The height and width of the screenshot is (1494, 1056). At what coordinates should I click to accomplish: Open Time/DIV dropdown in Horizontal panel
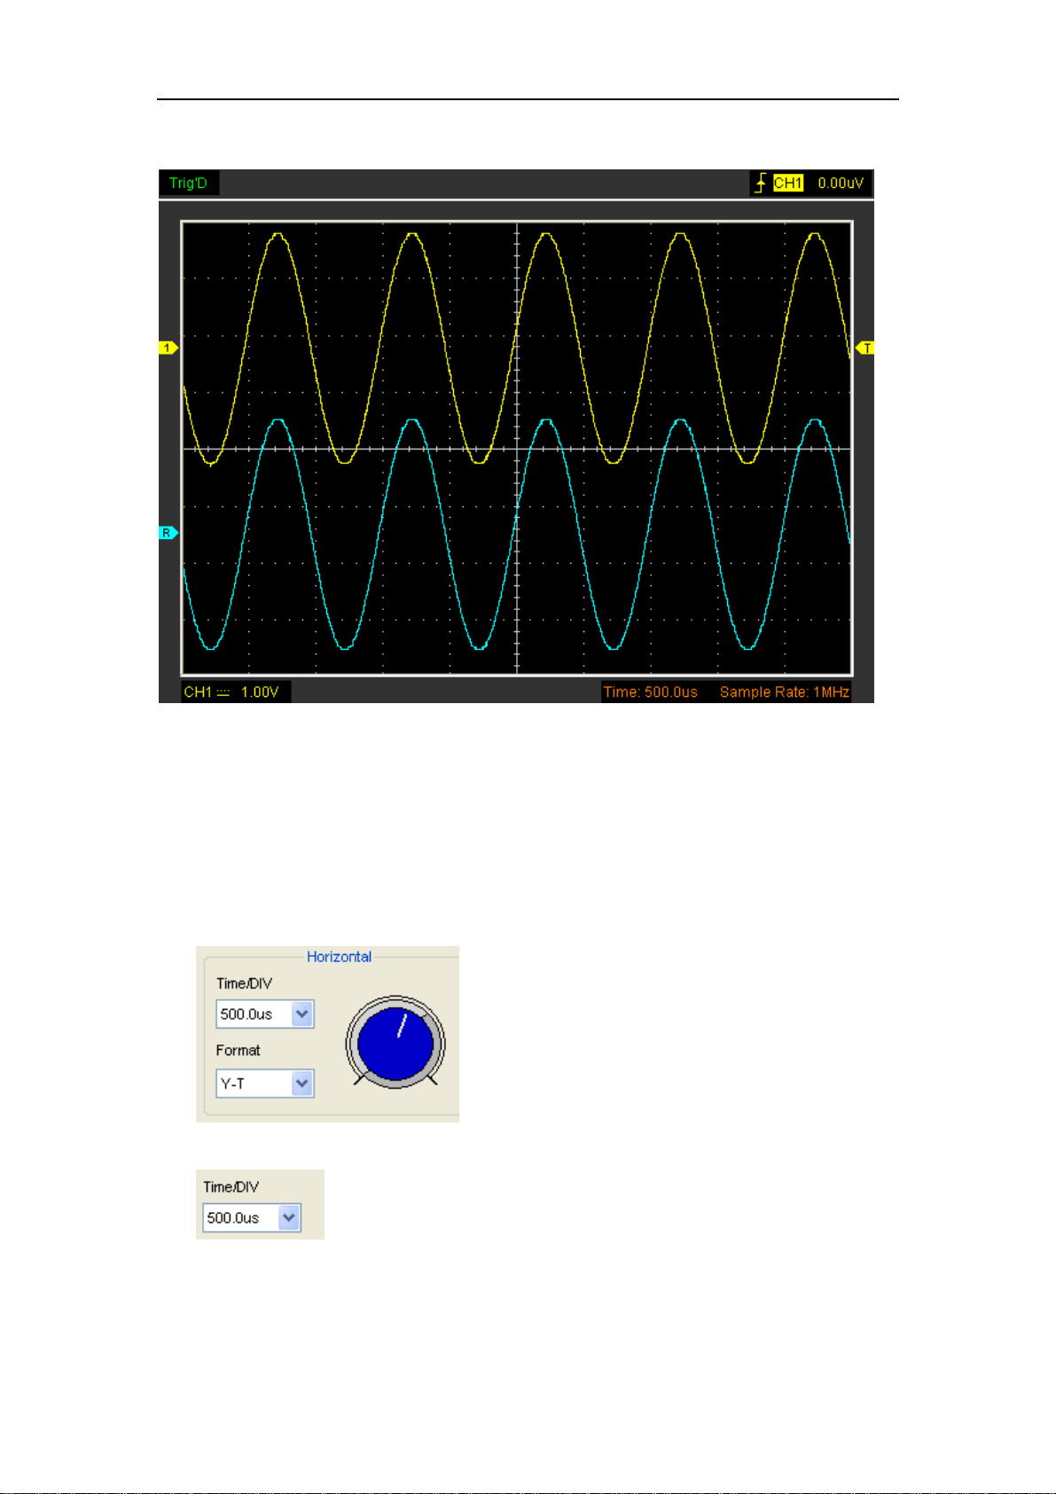pyautogui.click(x=302, y=1014)
